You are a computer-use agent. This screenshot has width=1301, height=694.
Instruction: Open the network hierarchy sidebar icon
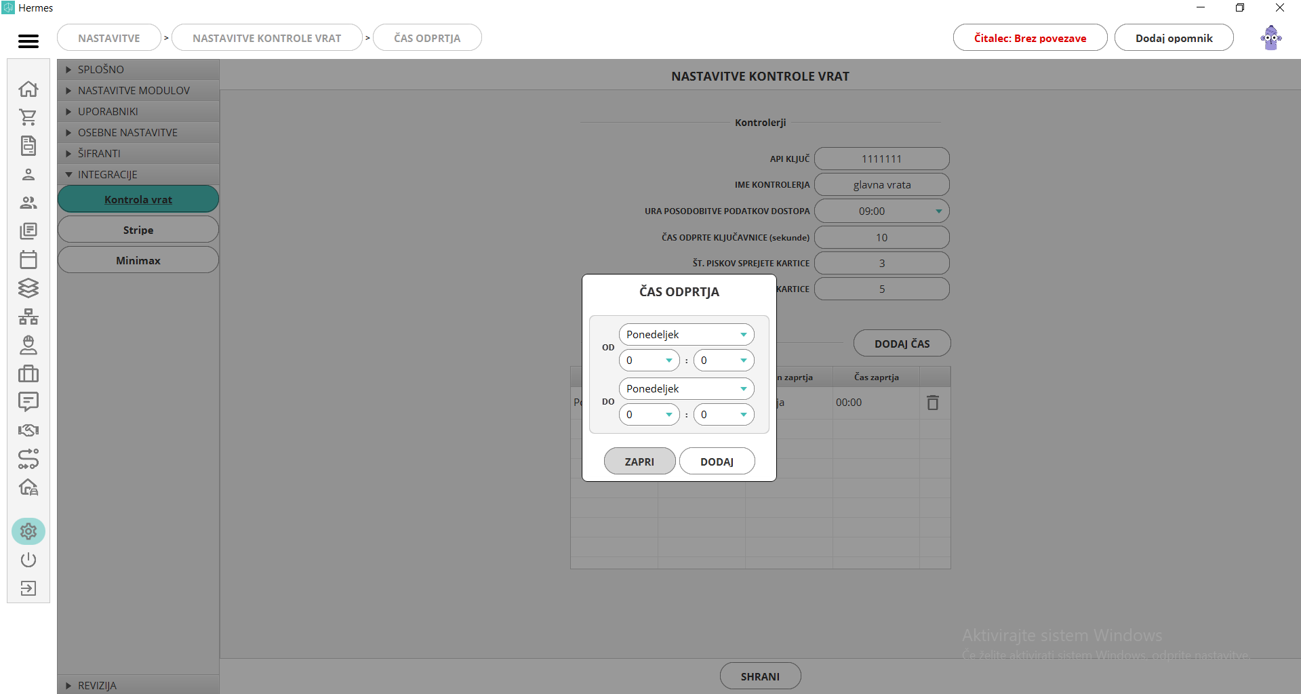(28, 317)
